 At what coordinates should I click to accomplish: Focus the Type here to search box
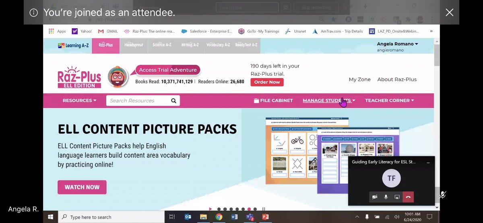tap(111, 217)
